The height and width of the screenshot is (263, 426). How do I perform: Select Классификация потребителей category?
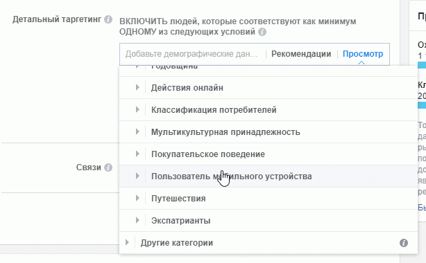pos(269,110)
